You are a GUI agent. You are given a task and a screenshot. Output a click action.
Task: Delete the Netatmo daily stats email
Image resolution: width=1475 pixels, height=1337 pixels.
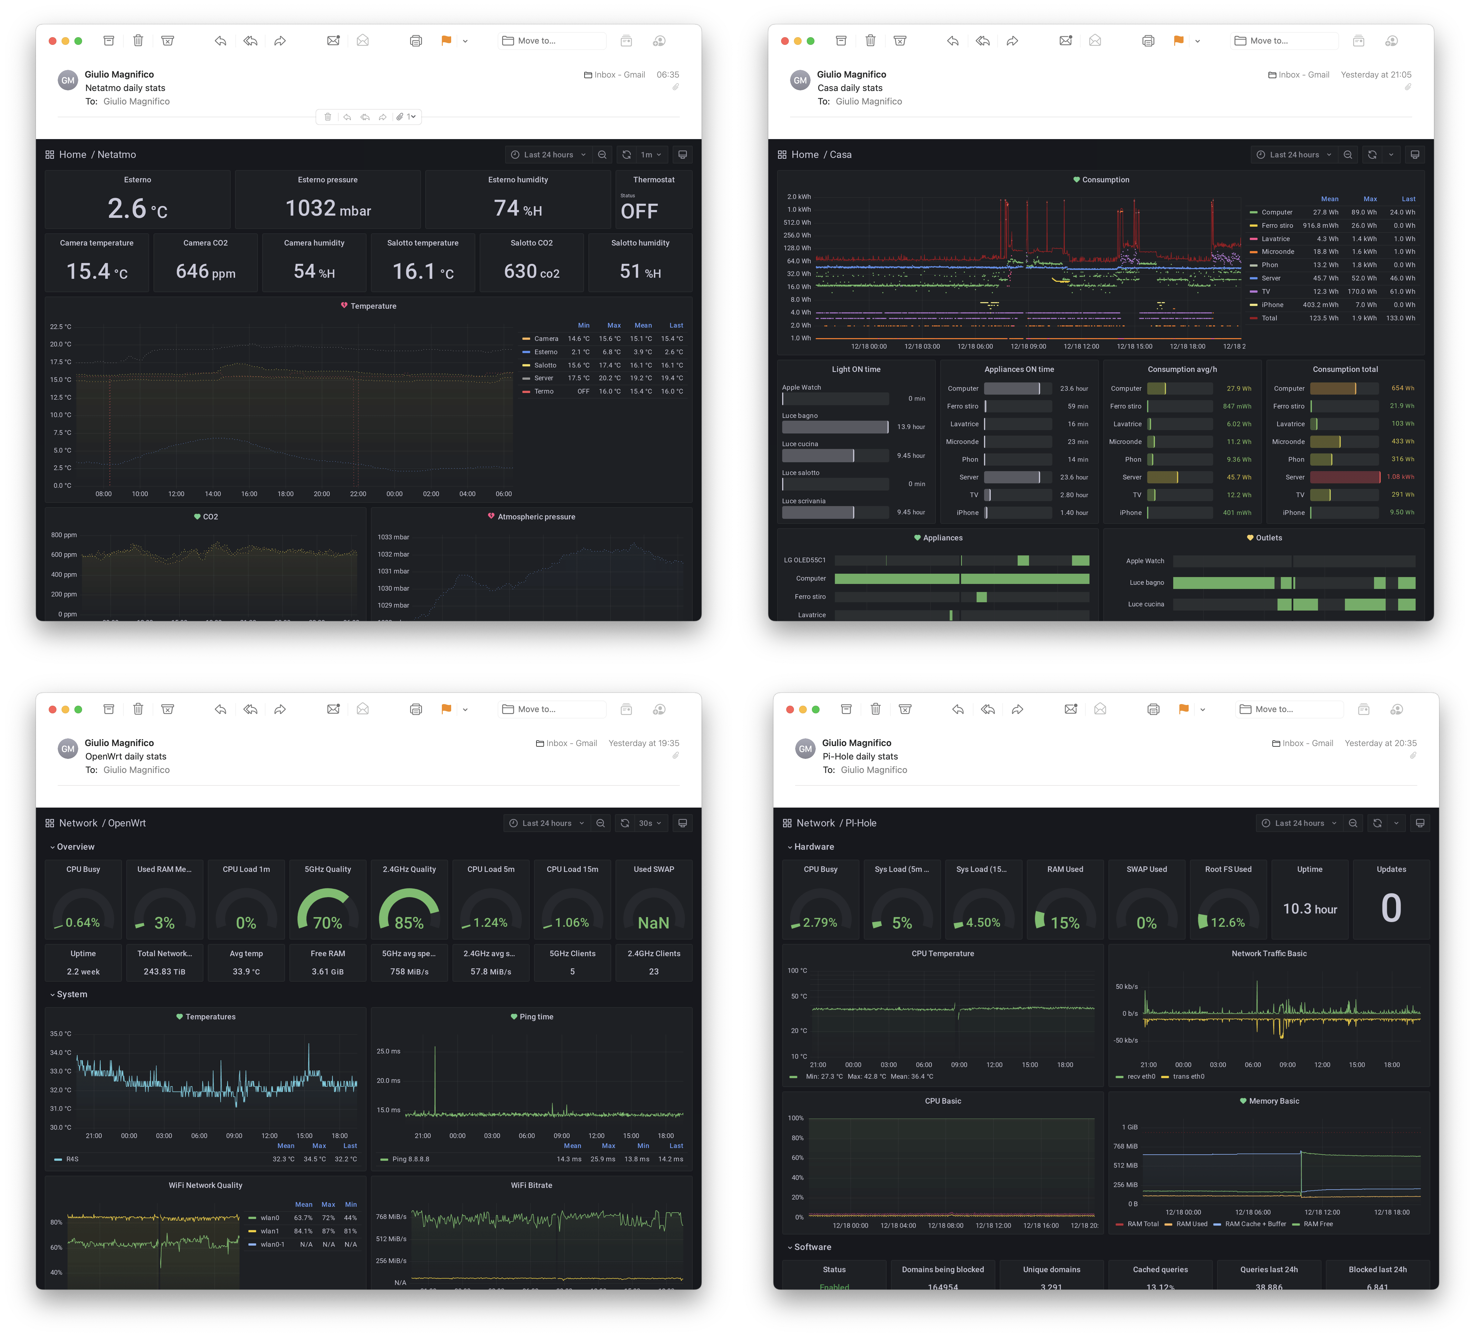pos(138,41)
